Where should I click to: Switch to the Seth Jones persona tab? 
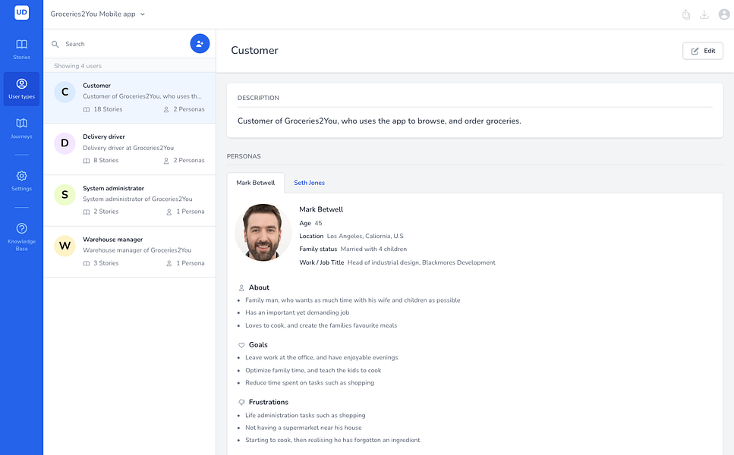[x=309, y=182]
